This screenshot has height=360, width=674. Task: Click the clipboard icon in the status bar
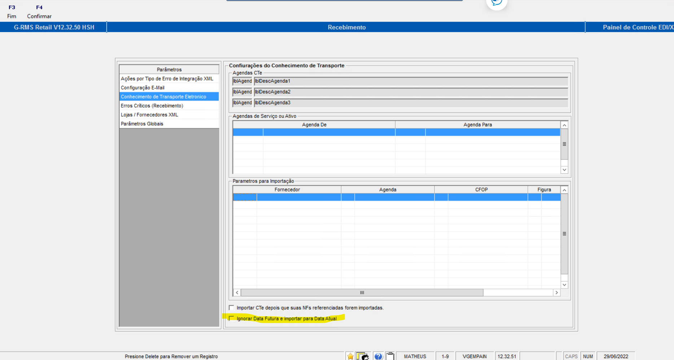tap(390, 356)
